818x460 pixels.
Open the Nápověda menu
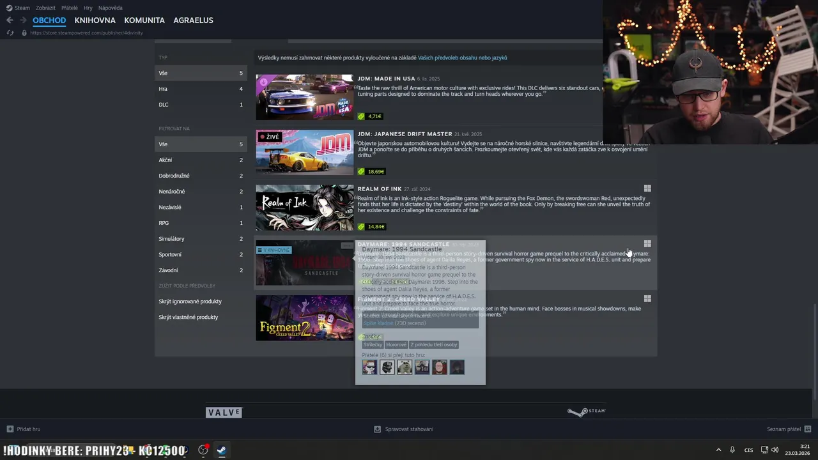tap(111, 8)
